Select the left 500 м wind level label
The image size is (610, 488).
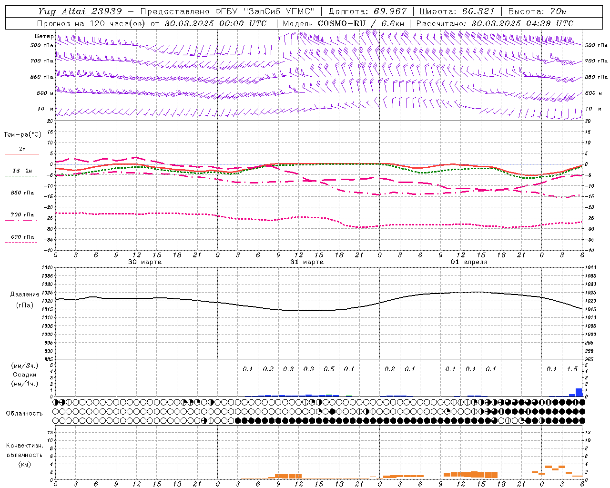[45, 93]
